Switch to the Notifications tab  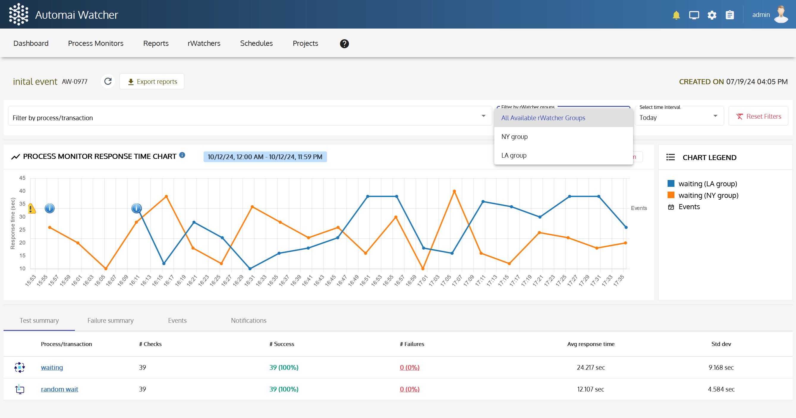click(249, 320)
